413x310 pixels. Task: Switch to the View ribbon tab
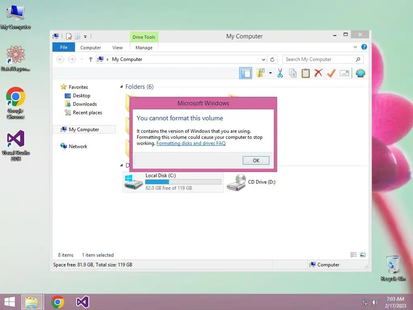click(117, 48)
